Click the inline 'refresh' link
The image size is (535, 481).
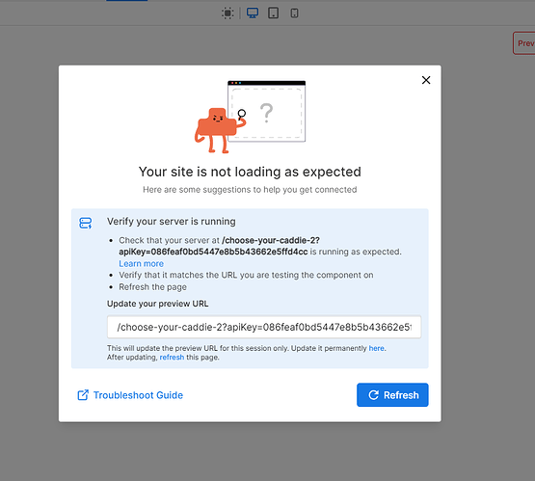172,358
